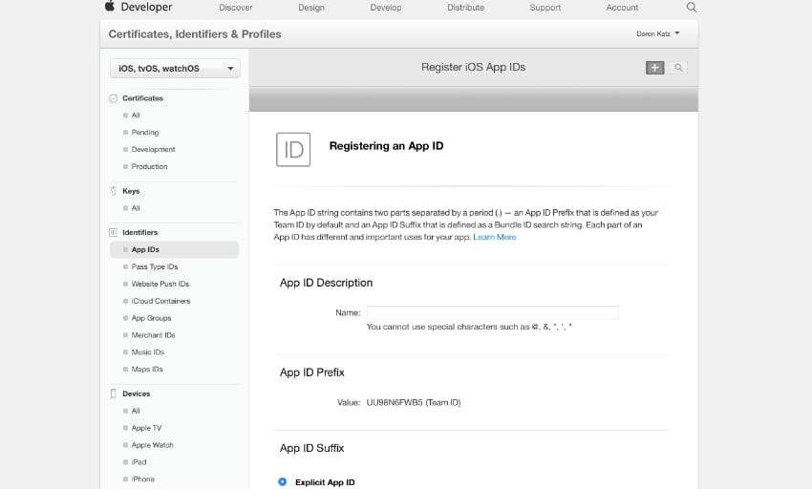812x489 pixels.
Task: Click the Identifiers section icon
Action: click(114, 232)
